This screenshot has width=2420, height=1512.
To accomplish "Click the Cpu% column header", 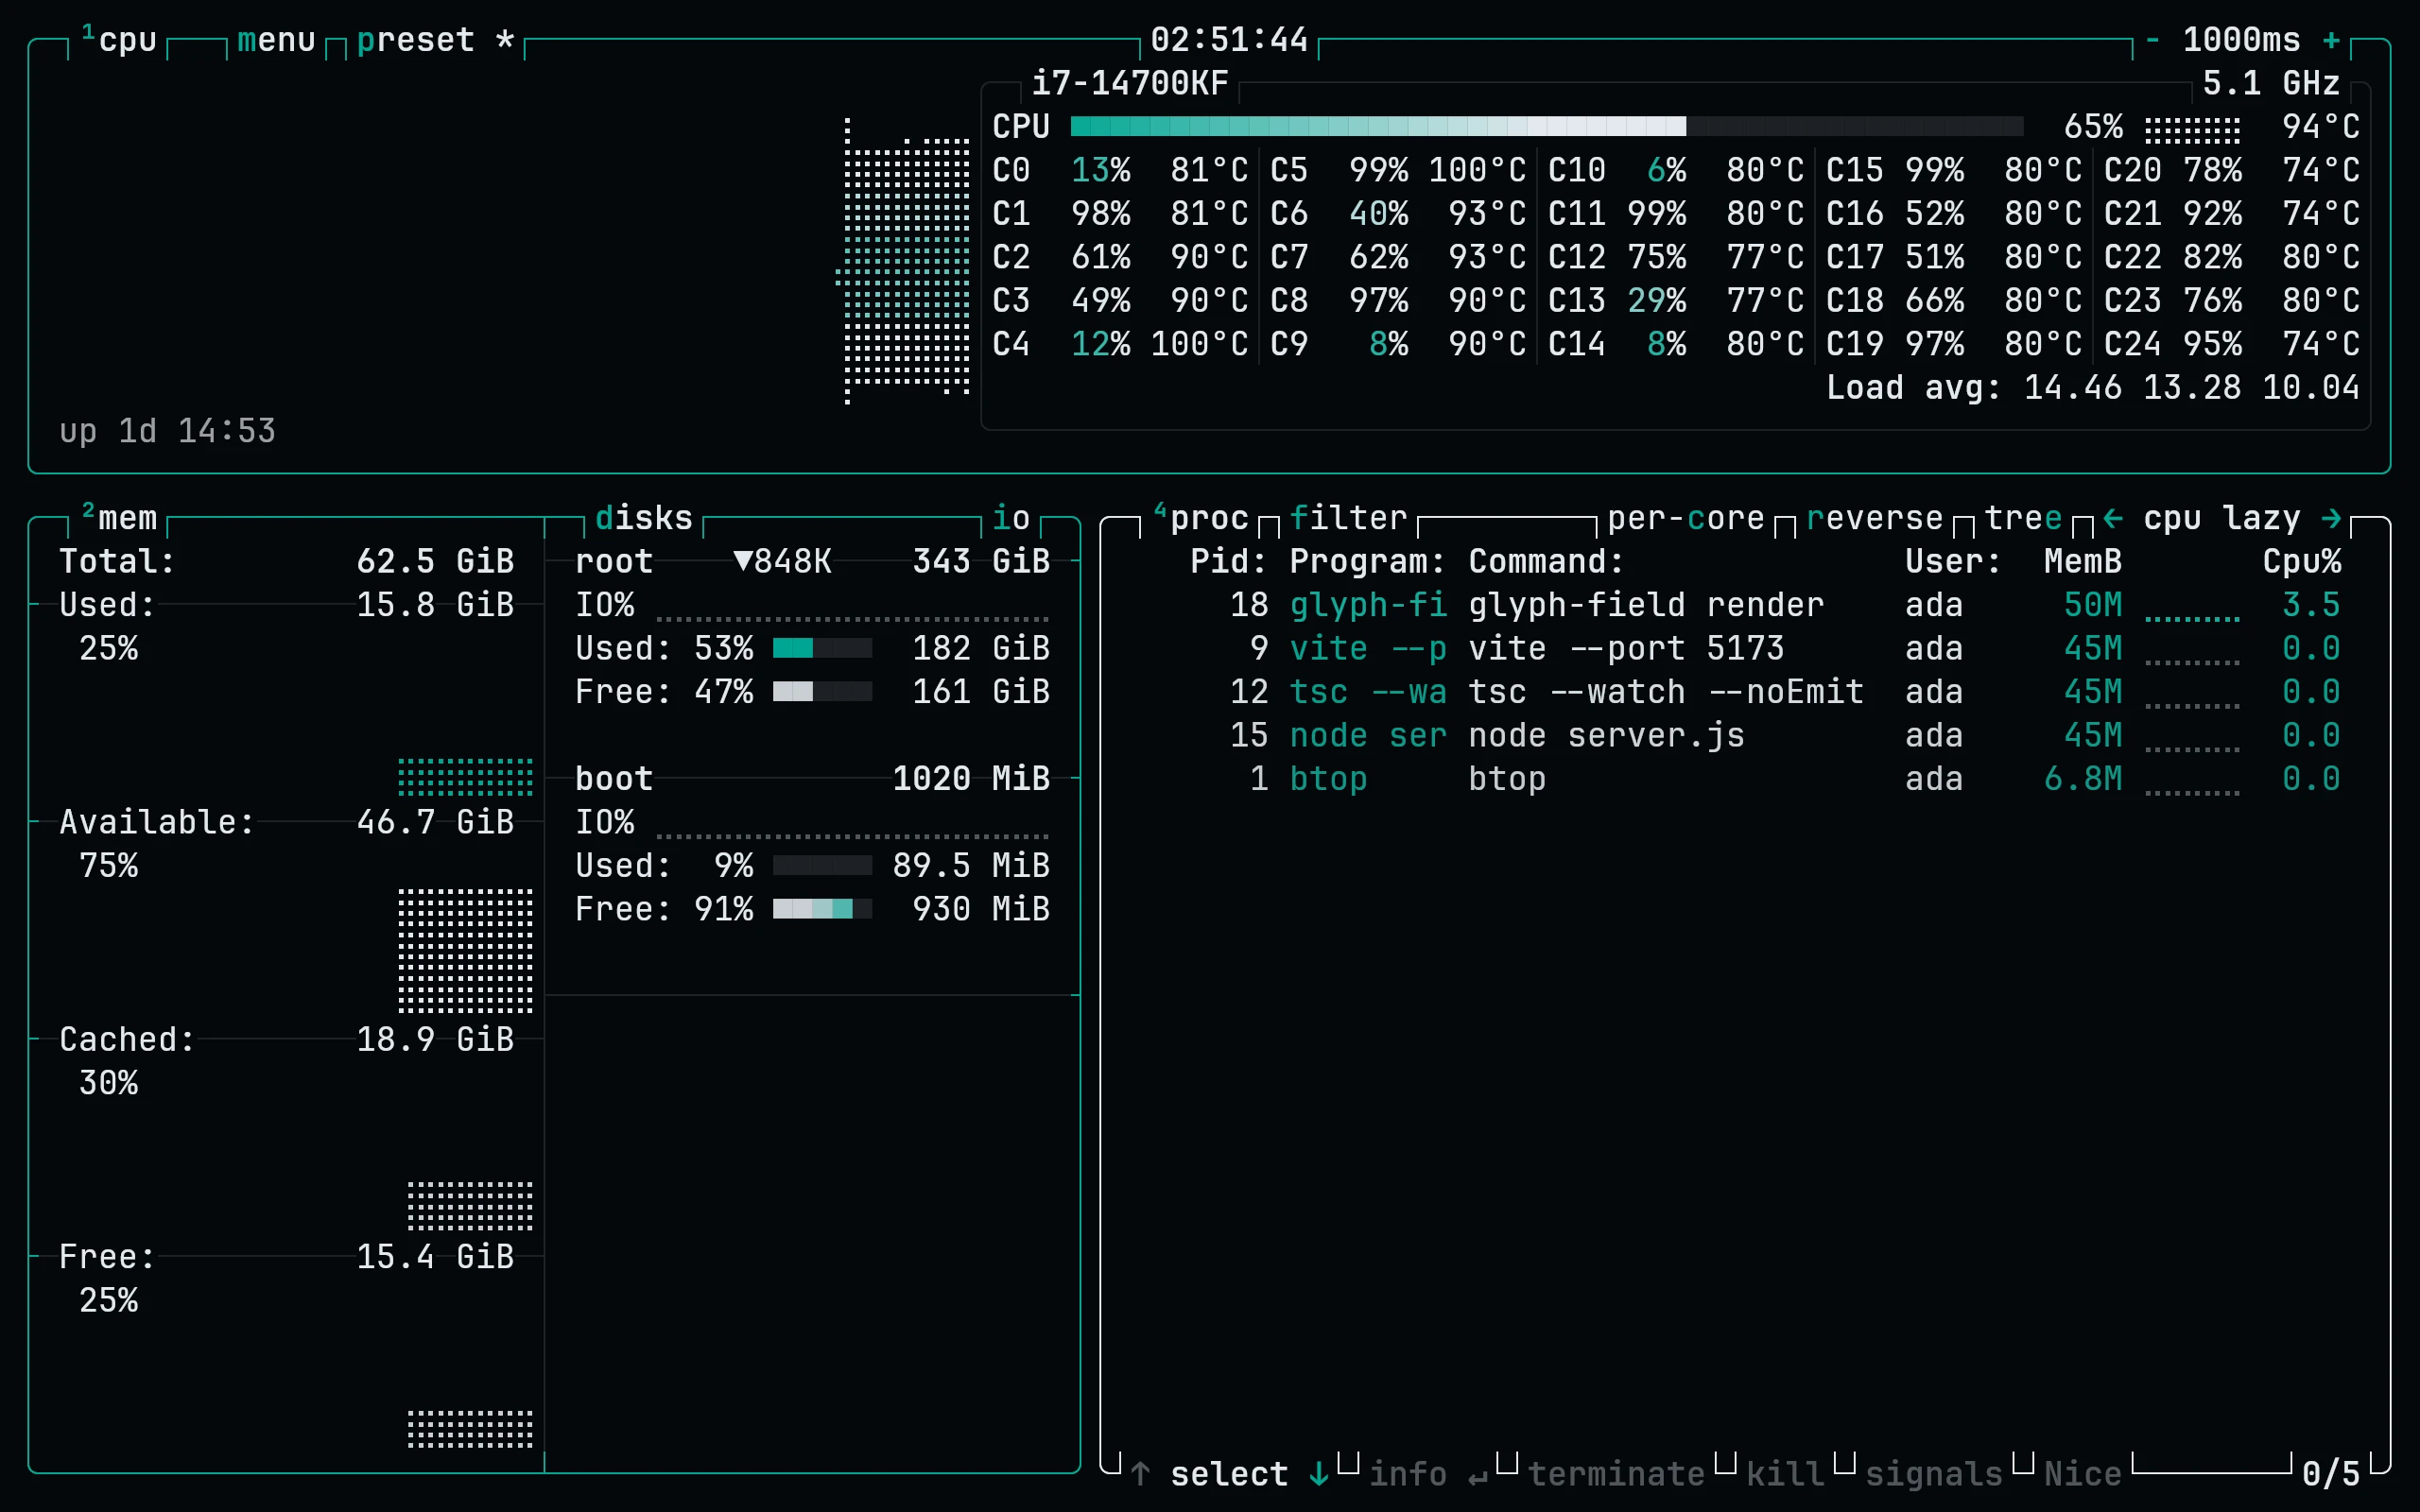I will pos(2301,561).
